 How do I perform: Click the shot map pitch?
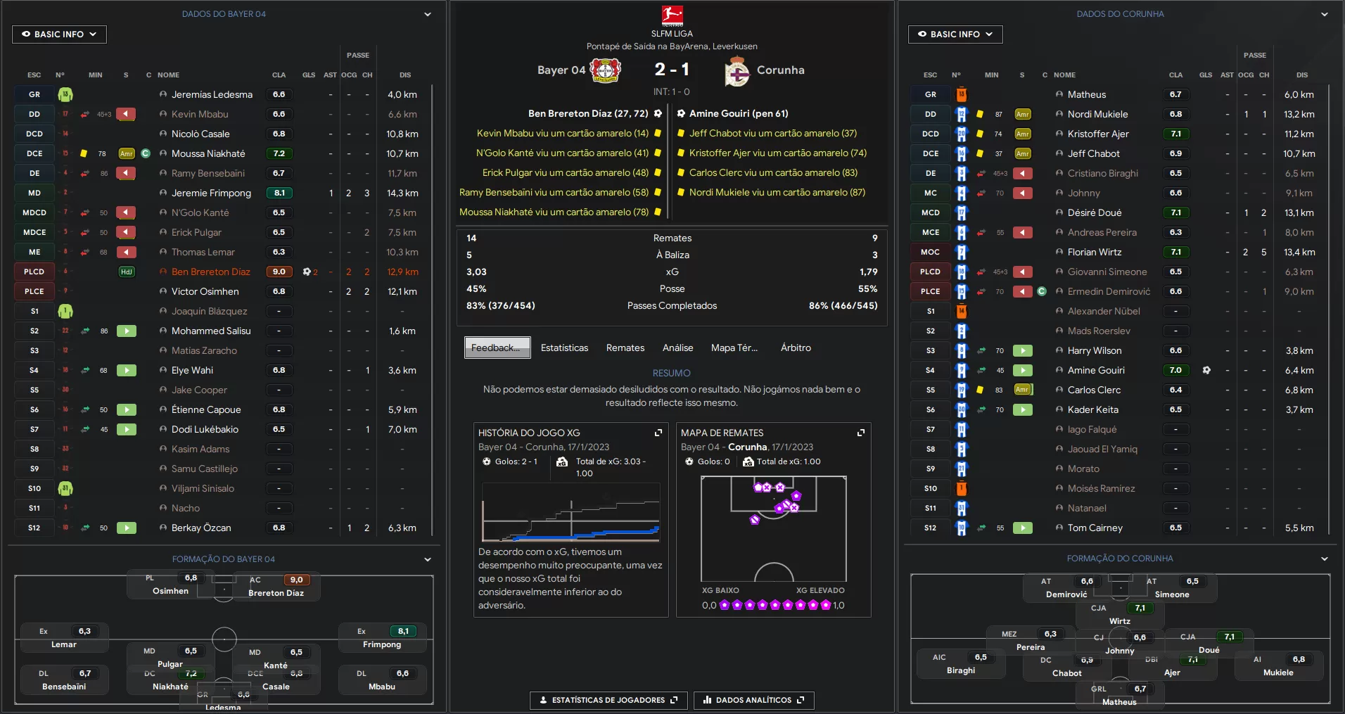click(774, 528)
